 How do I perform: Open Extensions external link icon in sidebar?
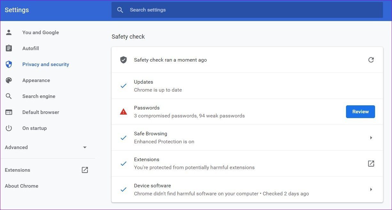pos(85,170)
